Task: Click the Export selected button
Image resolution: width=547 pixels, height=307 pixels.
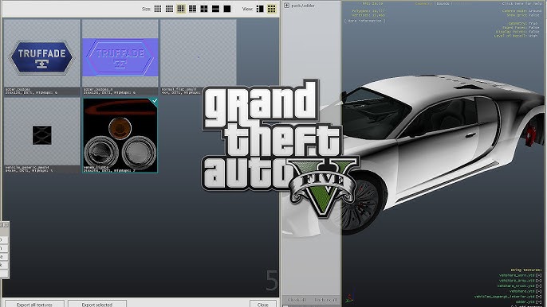Action: click(97, 304)
